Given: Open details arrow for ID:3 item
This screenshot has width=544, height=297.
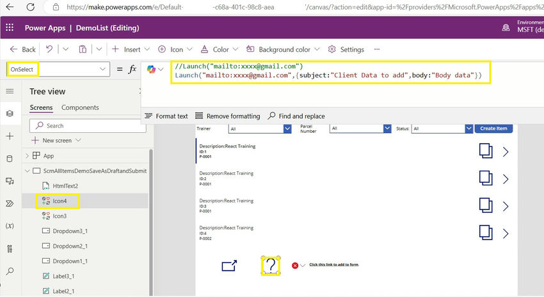Looking at the screenshot, I should 506,206.
